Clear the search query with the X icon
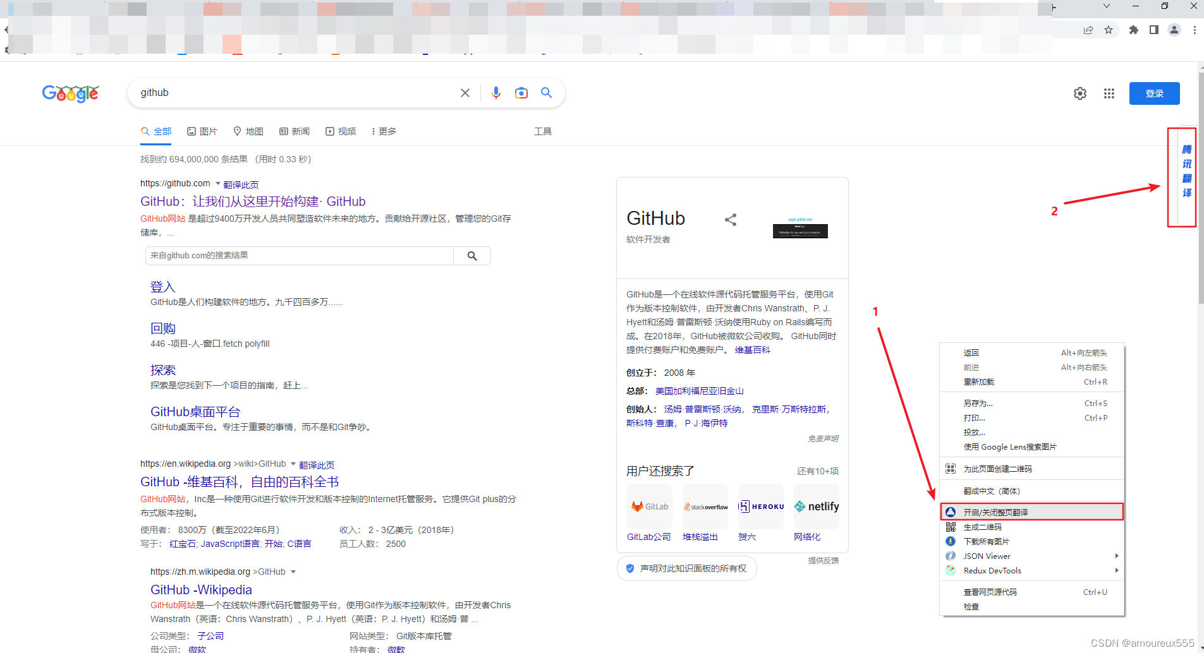1204x653 pixels. (x=465, y=93)
